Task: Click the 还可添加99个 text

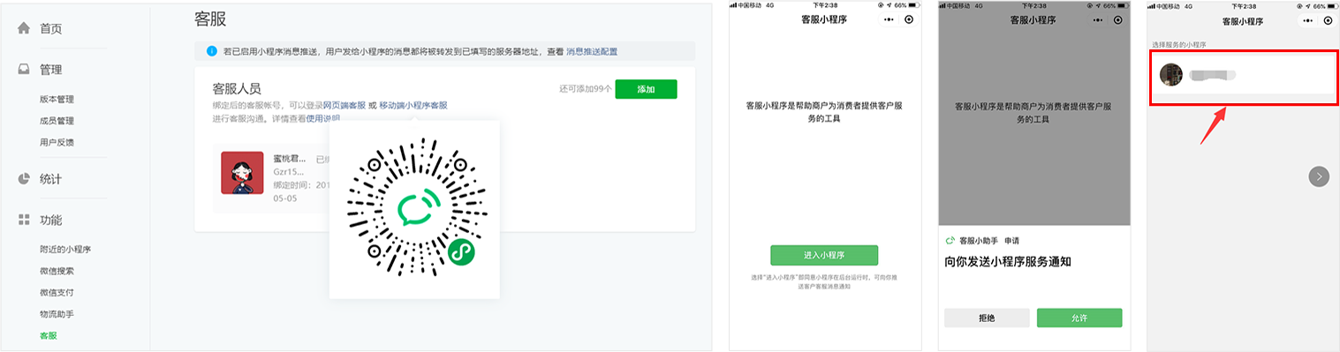Action: 586,89
